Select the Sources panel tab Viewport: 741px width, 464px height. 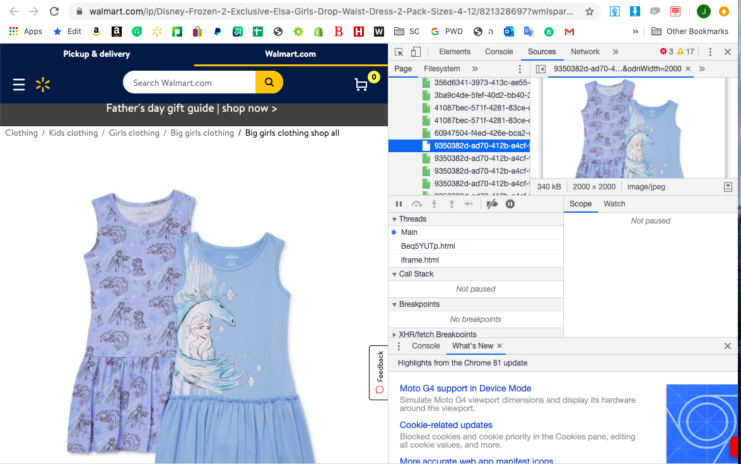(x=542, y=52)
